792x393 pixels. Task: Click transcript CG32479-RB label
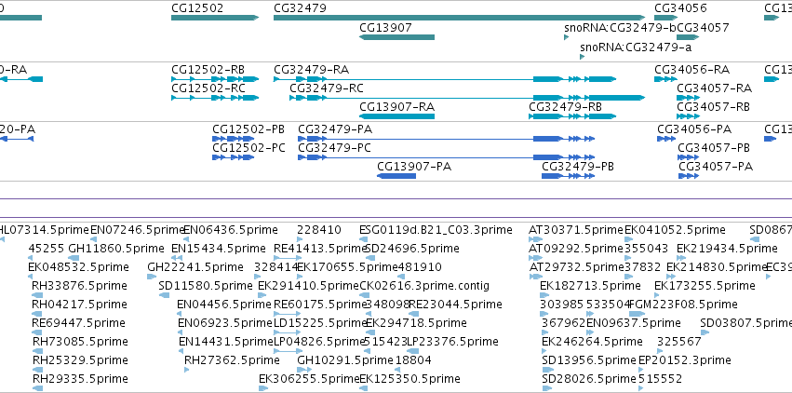(x=565, y=106)
